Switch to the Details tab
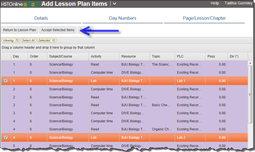This screenshot has width=255, height=152. 41,18
